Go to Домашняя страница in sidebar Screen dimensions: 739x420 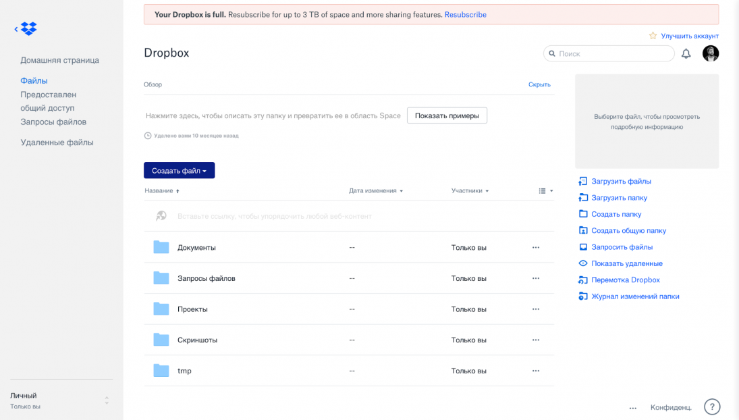point(59,60)
